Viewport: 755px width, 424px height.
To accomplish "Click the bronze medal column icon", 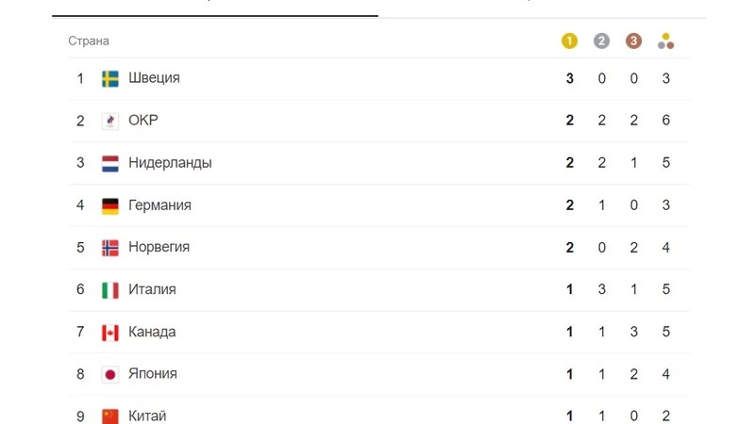I will [x=633, y=41].
